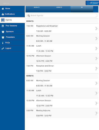
Task: Click the Presenters group icon
Action: [3, 37]
